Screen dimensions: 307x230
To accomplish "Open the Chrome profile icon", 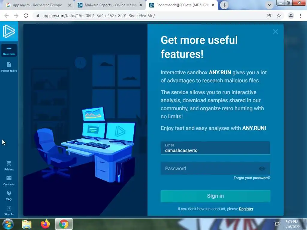I will click(x=291, y=16).
